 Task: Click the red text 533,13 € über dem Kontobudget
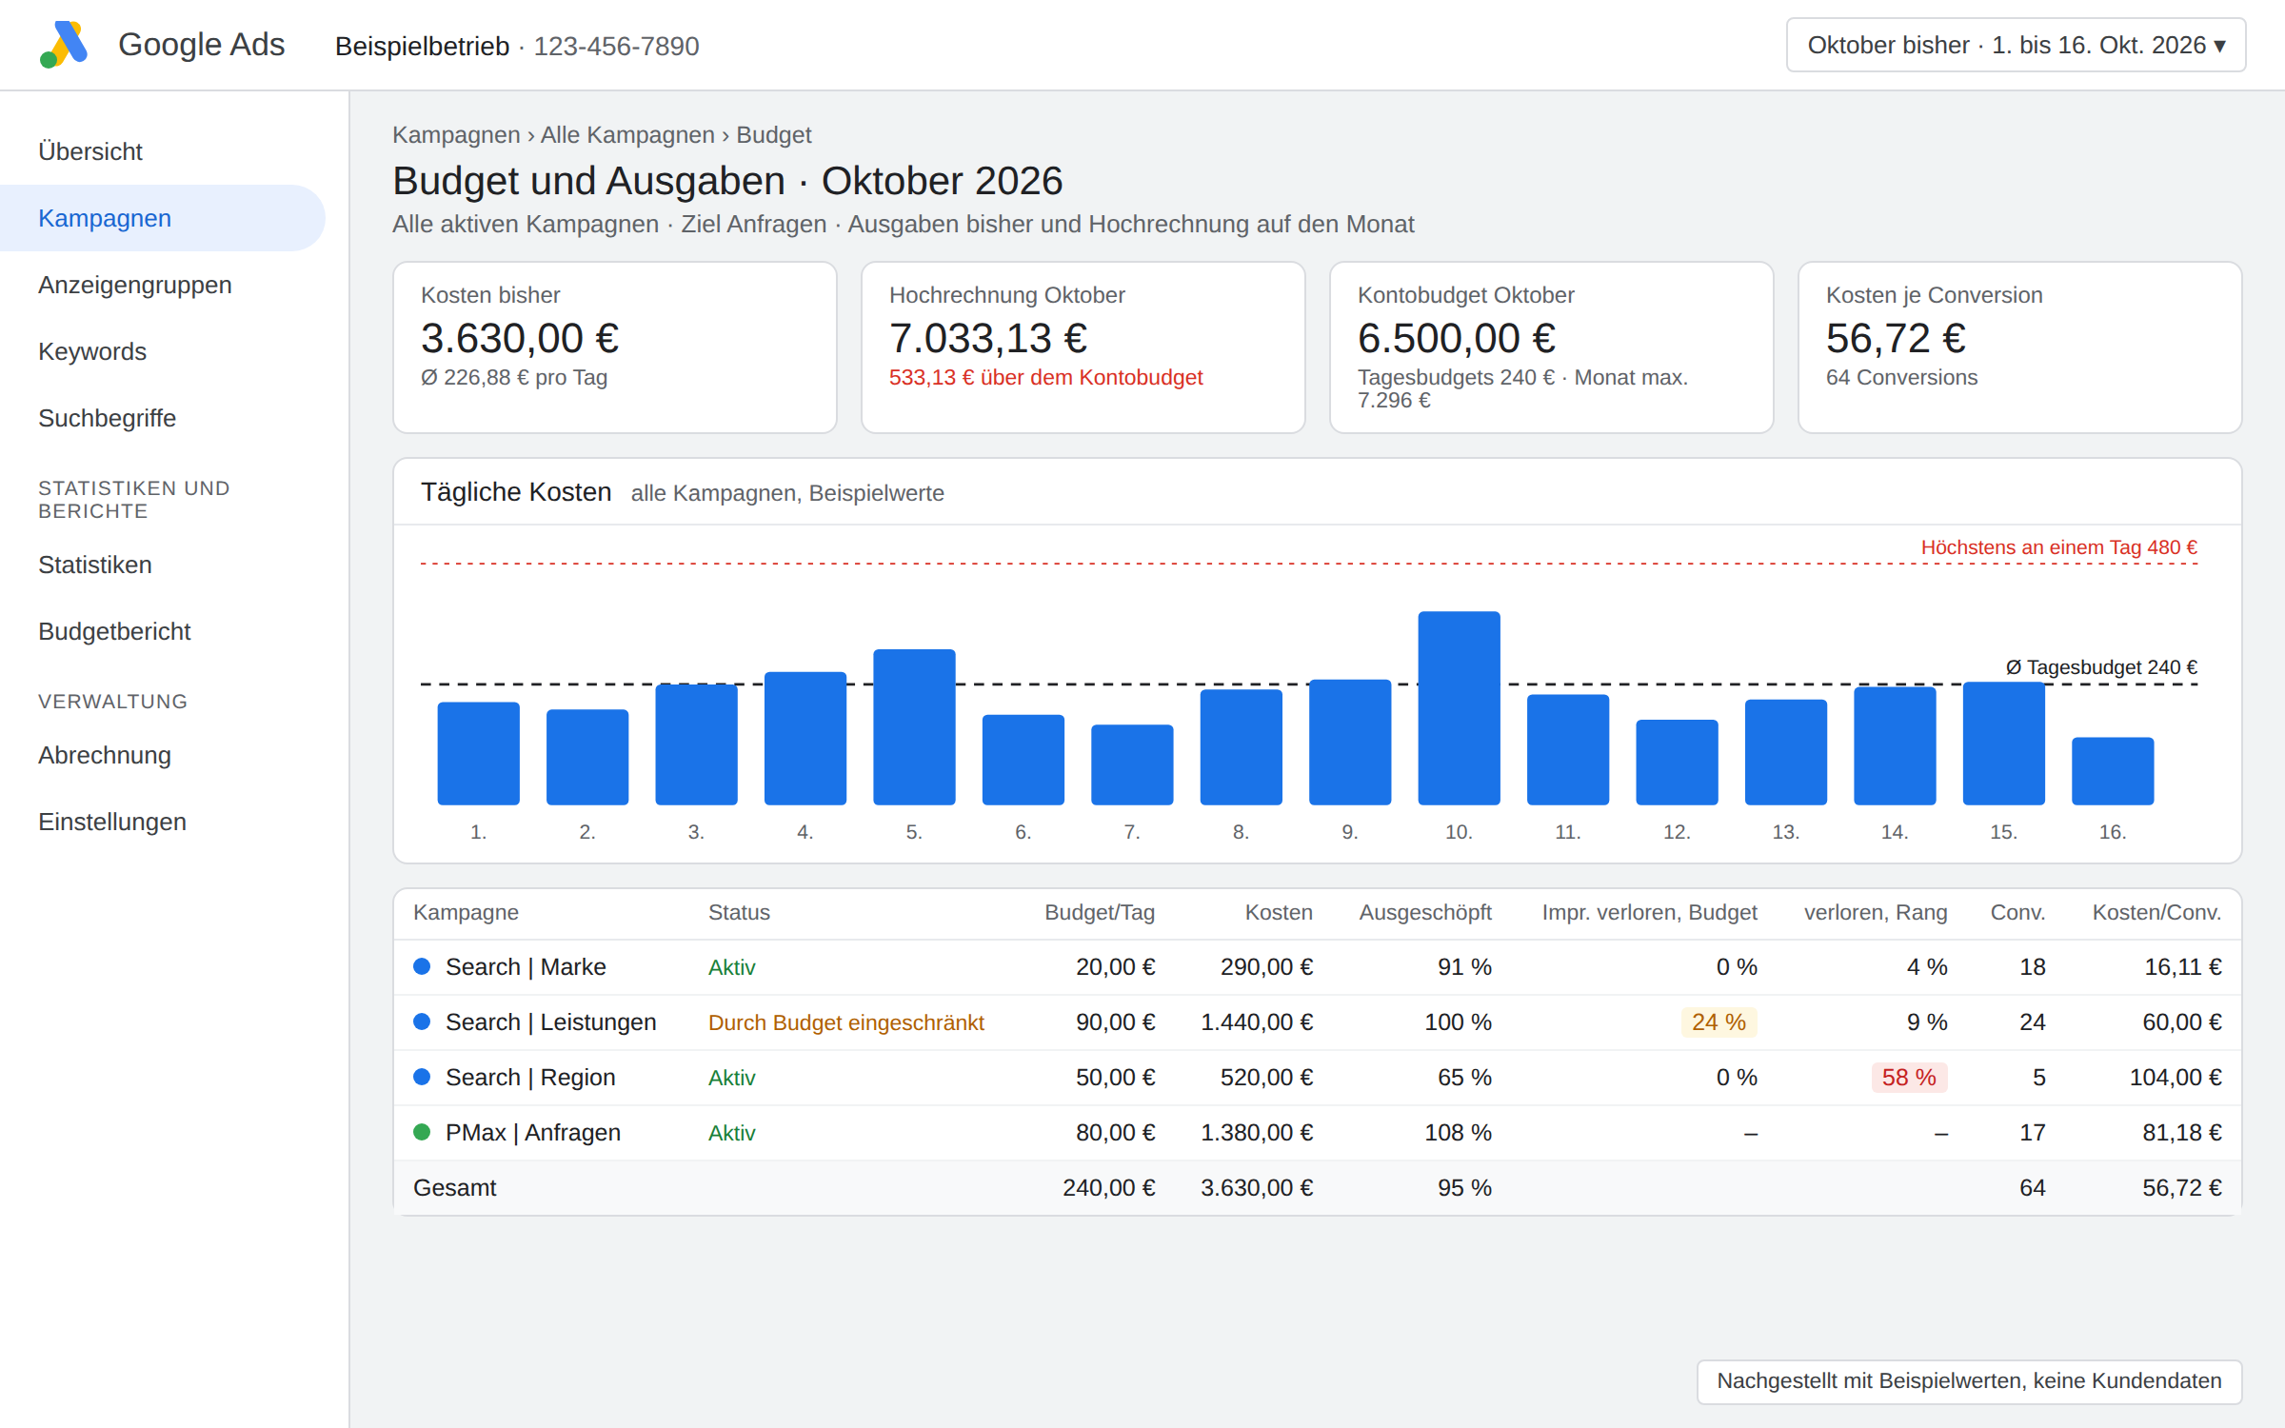tap(1045, 377)
